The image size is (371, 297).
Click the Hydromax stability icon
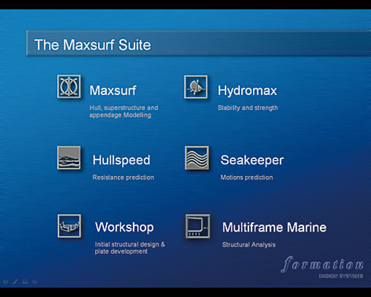[x=196, y=87]
